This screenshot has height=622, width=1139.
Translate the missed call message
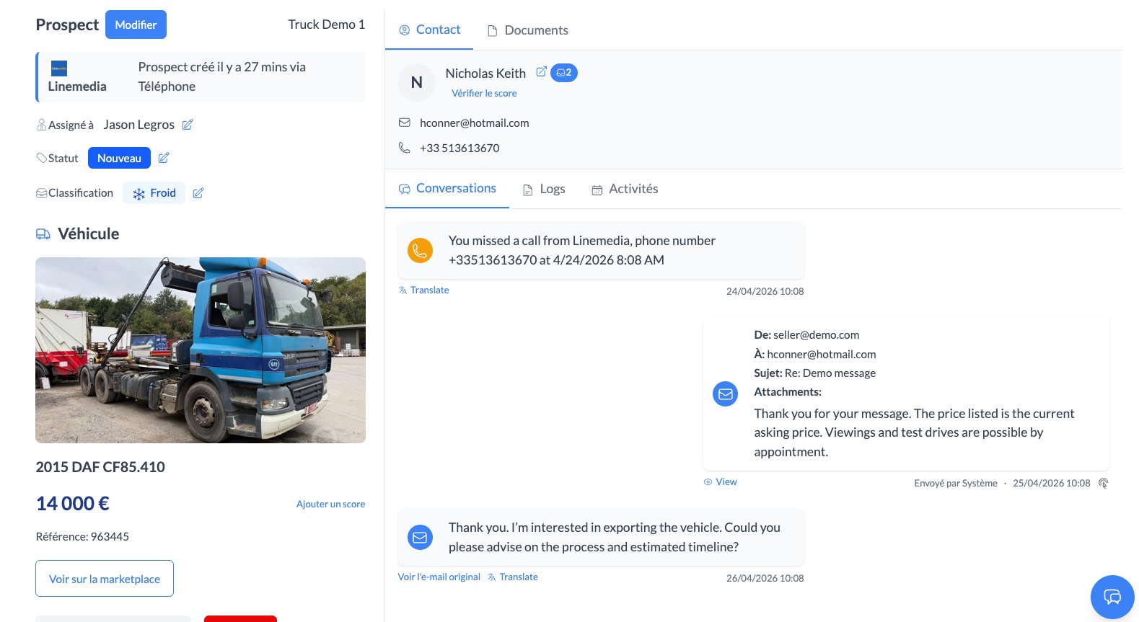coord(424,290)
